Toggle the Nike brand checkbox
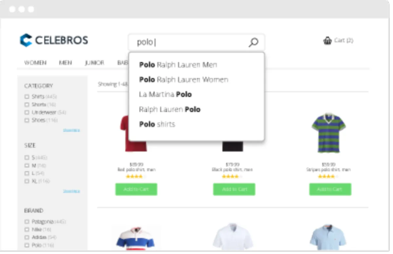This screenshot has width=393, height=254. coord(27,229)
